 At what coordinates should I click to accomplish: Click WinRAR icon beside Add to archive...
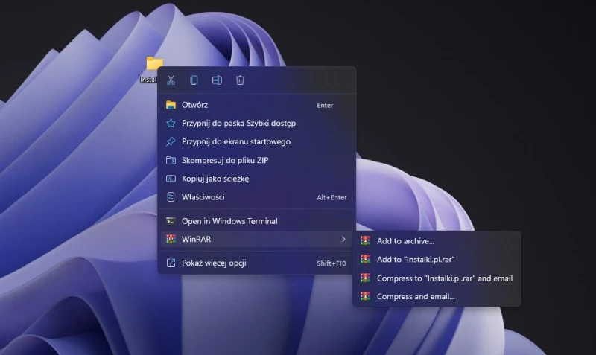pos(366,240)
